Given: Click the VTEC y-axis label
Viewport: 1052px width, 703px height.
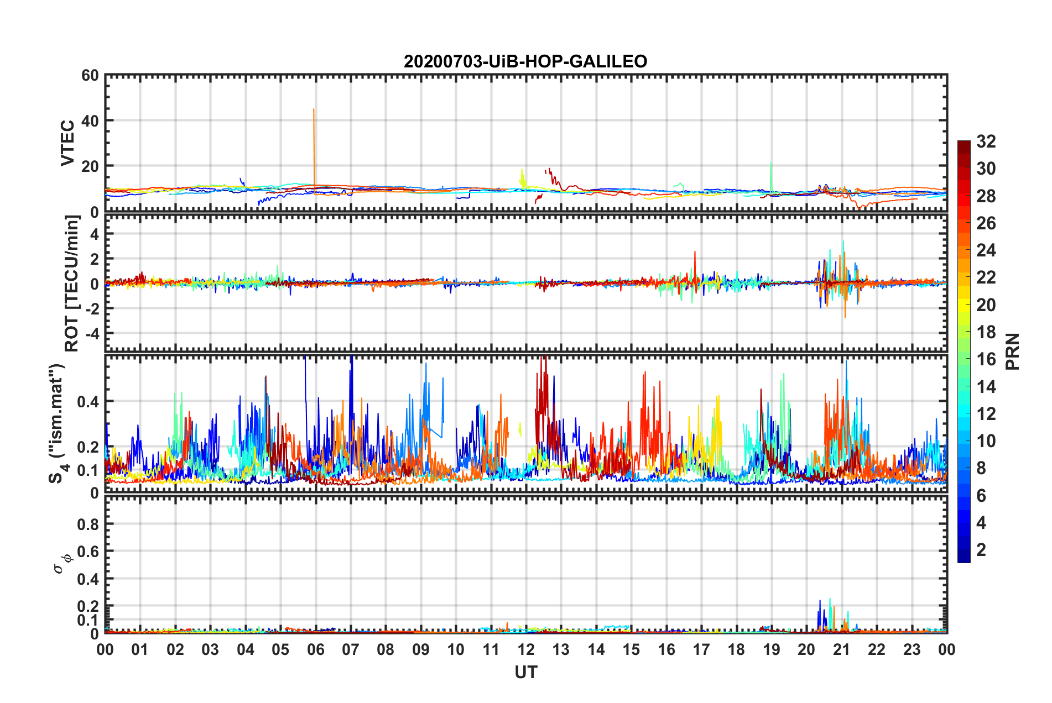Looking at the screenshot, I should (67, 143).
